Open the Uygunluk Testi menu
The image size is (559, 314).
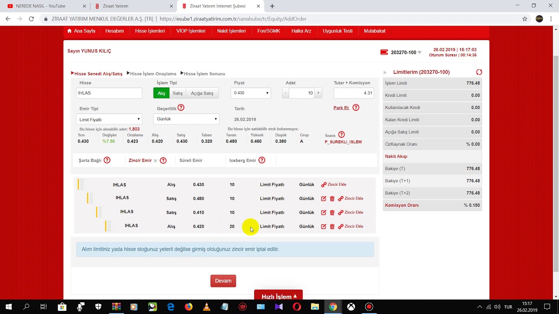(x=338, y=31)
